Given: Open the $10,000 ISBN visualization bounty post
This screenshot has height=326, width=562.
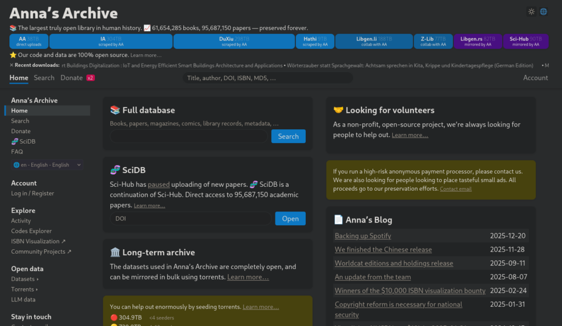Looking at the screenshot, I should tap(410, 290).
